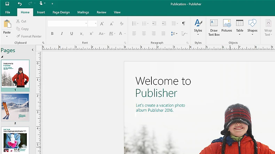275x154 pixels.
Task: Open the touch/mouse mode button
Action: (x=41, y=3)
